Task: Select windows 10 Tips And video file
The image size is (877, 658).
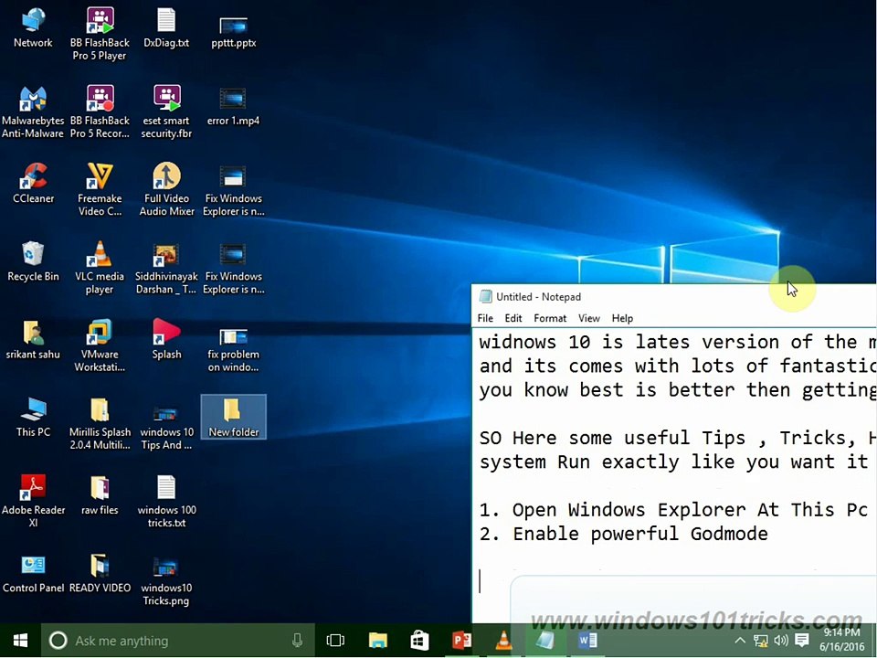Action: (x=166, y=429)
